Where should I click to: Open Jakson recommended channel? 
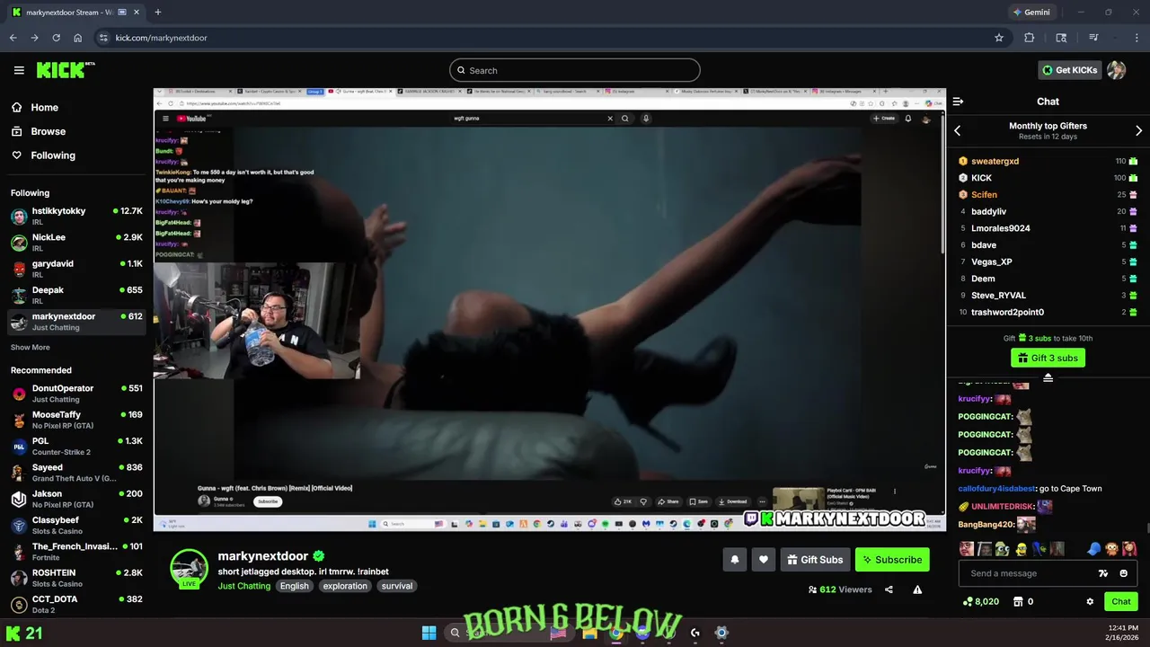click(76, 499)
